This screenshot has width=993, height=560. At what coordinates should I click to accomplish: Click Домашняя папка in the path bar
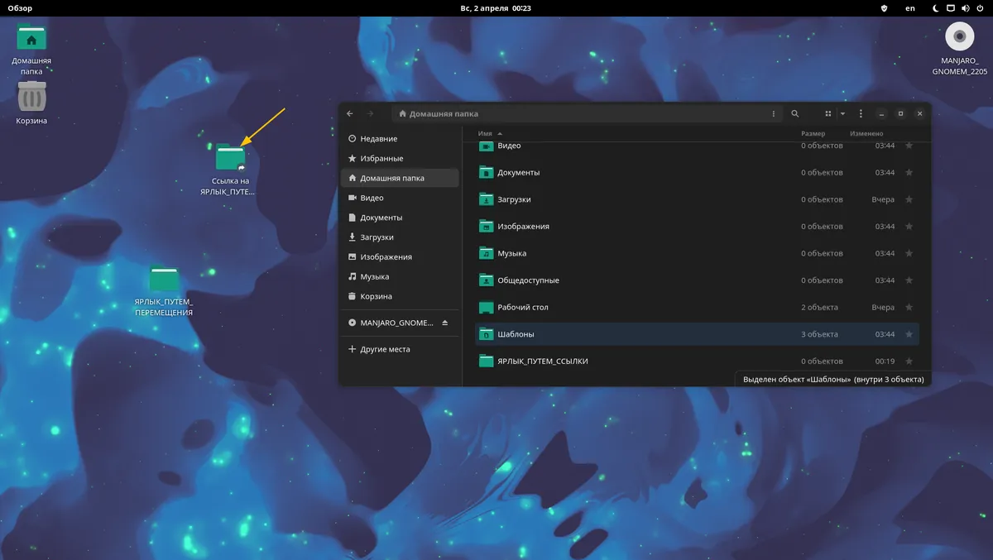tap(439, 113)
